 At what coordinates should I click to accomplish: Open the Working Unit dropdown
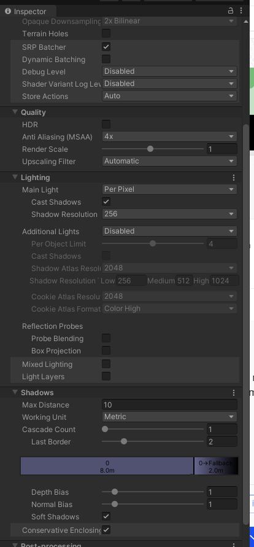[169, 417]
